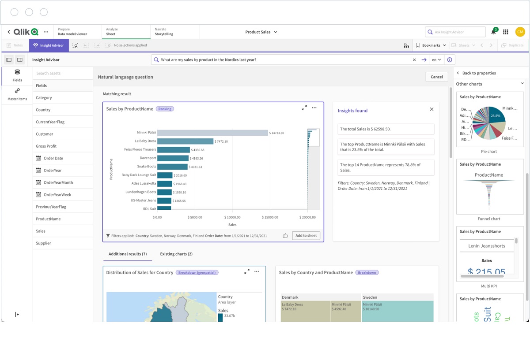This screenshot has width=530, height=338.
Task: Click the Fields icon in left sidebar
Action: click(17, 76)
